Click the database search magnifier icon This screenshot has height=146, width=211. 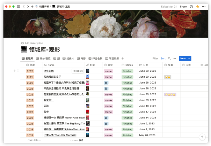[x=169, y=59]
